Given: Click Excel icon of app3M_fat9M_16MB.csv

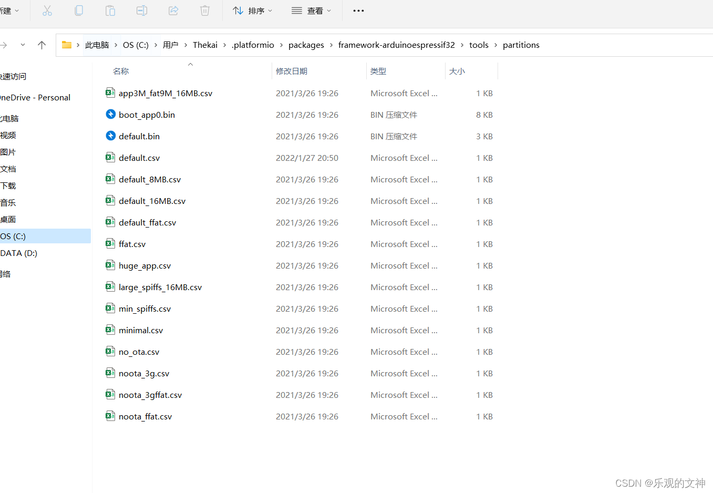Looking at the screenshot, I should [110, 93].
